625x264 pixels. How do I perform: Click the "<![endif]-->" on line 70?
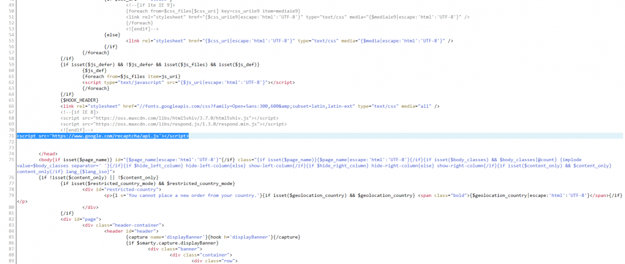(77, 130)
